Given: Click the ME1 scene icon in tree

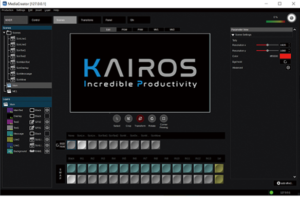Looking at the screenshot, I should click(9, 91).
